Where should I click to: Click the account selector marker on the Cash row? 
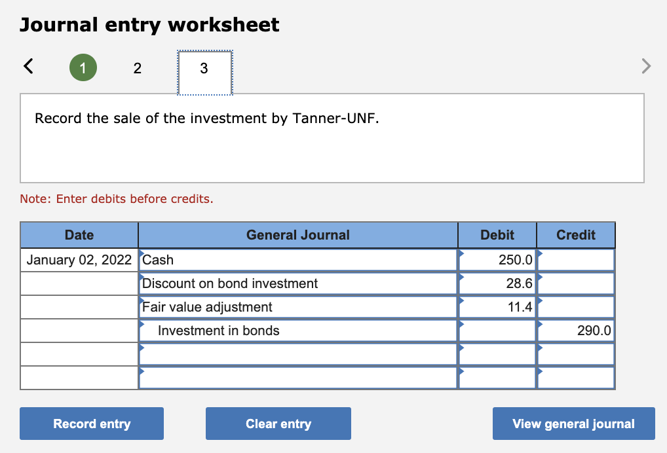tap(140, 255)
